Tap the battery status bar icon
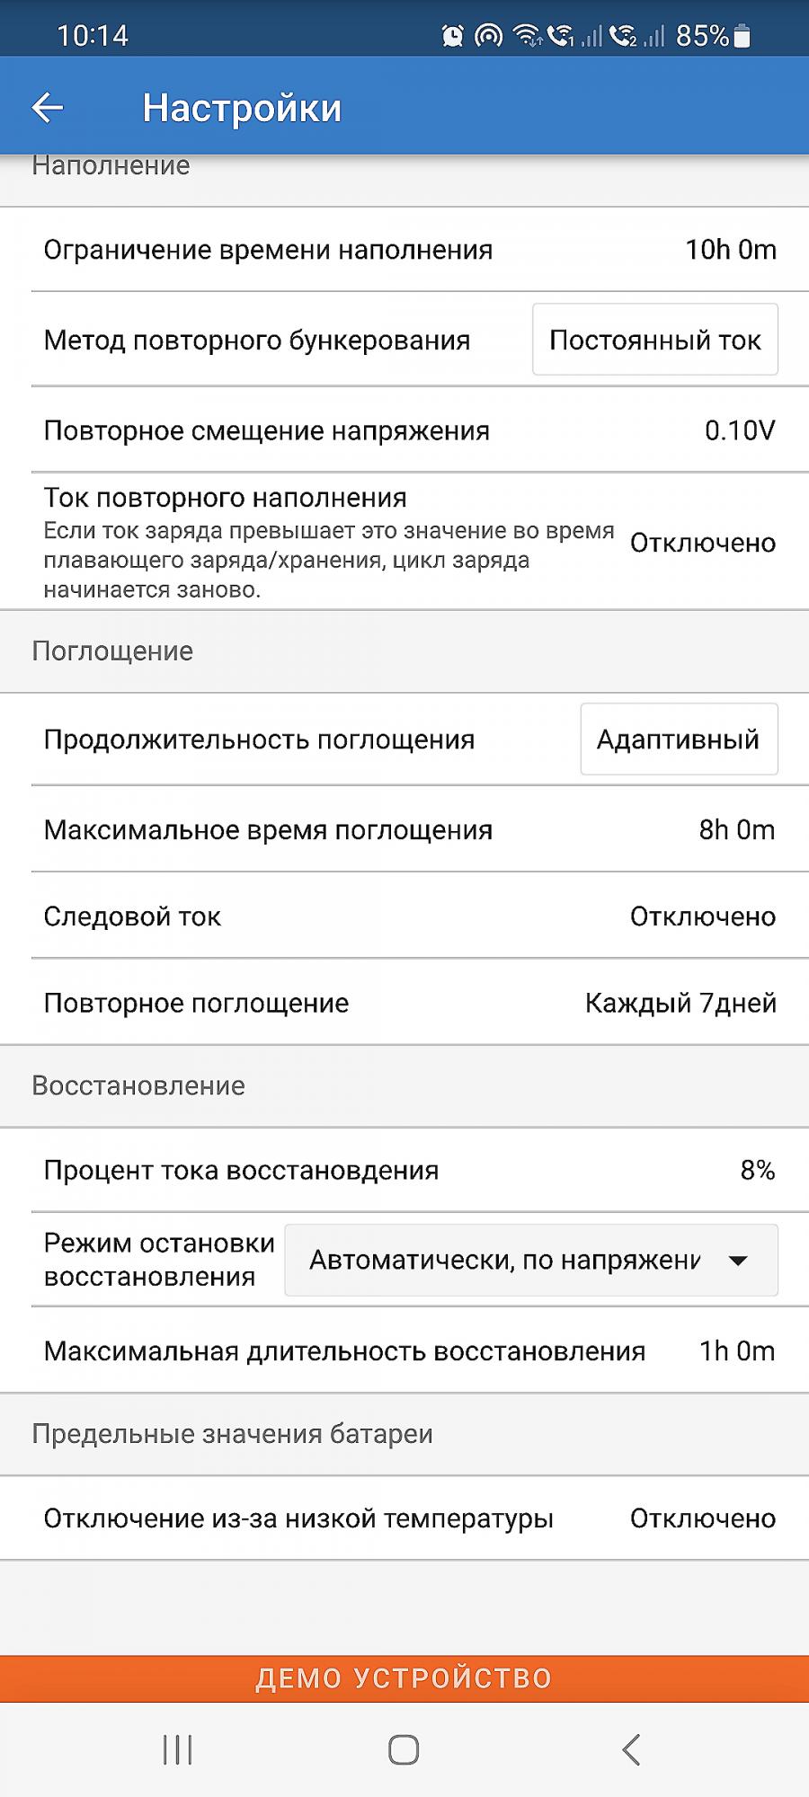The image size is (809, 1797). 742,36
